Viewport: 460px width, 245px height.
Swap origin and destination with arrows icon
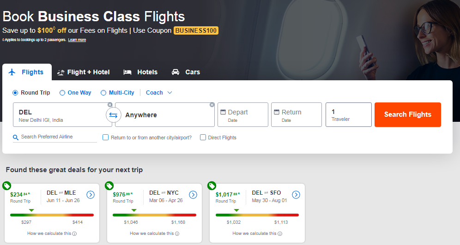click(x=114, y=115)
